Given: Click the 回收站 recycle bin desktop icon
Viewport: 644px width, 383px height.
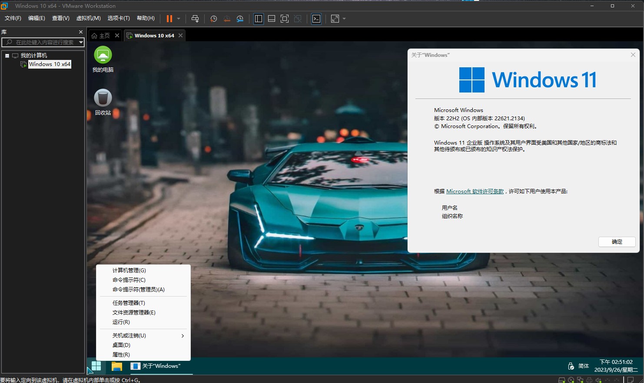Looking at the screenshot, I should tap(103, 102).
